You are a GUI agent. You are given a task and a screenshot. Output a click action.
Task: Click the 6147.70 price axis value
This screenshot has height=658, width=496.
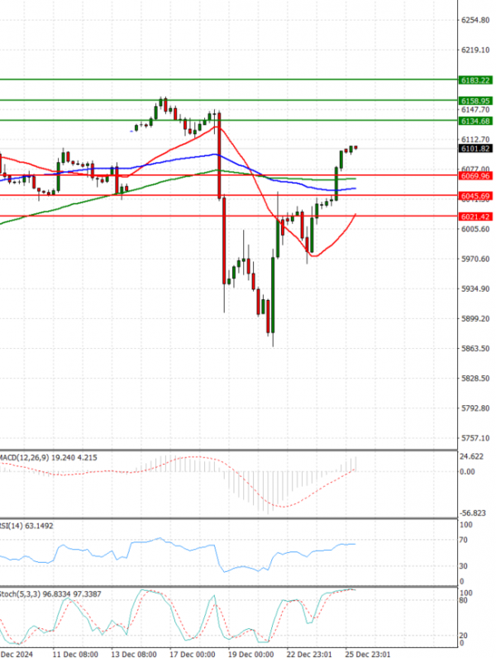[475, 109]
